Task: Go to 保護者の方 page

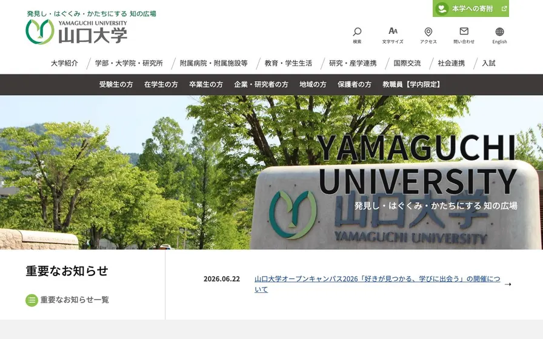Action: (355, 84)
